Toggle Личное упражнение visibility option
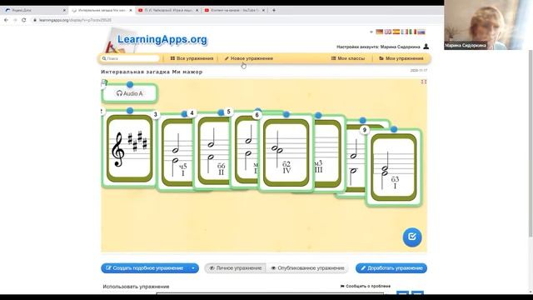The image size is (533, 300). coord(235,268)
